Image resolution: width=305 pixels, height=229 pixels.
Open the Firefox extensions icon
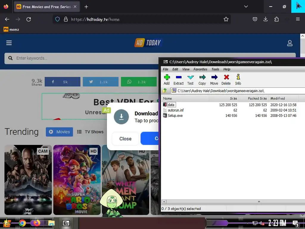[276, 19]
